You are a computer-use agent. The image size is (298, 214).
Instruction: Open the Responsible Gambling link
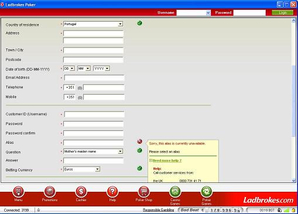click(158, 210)
